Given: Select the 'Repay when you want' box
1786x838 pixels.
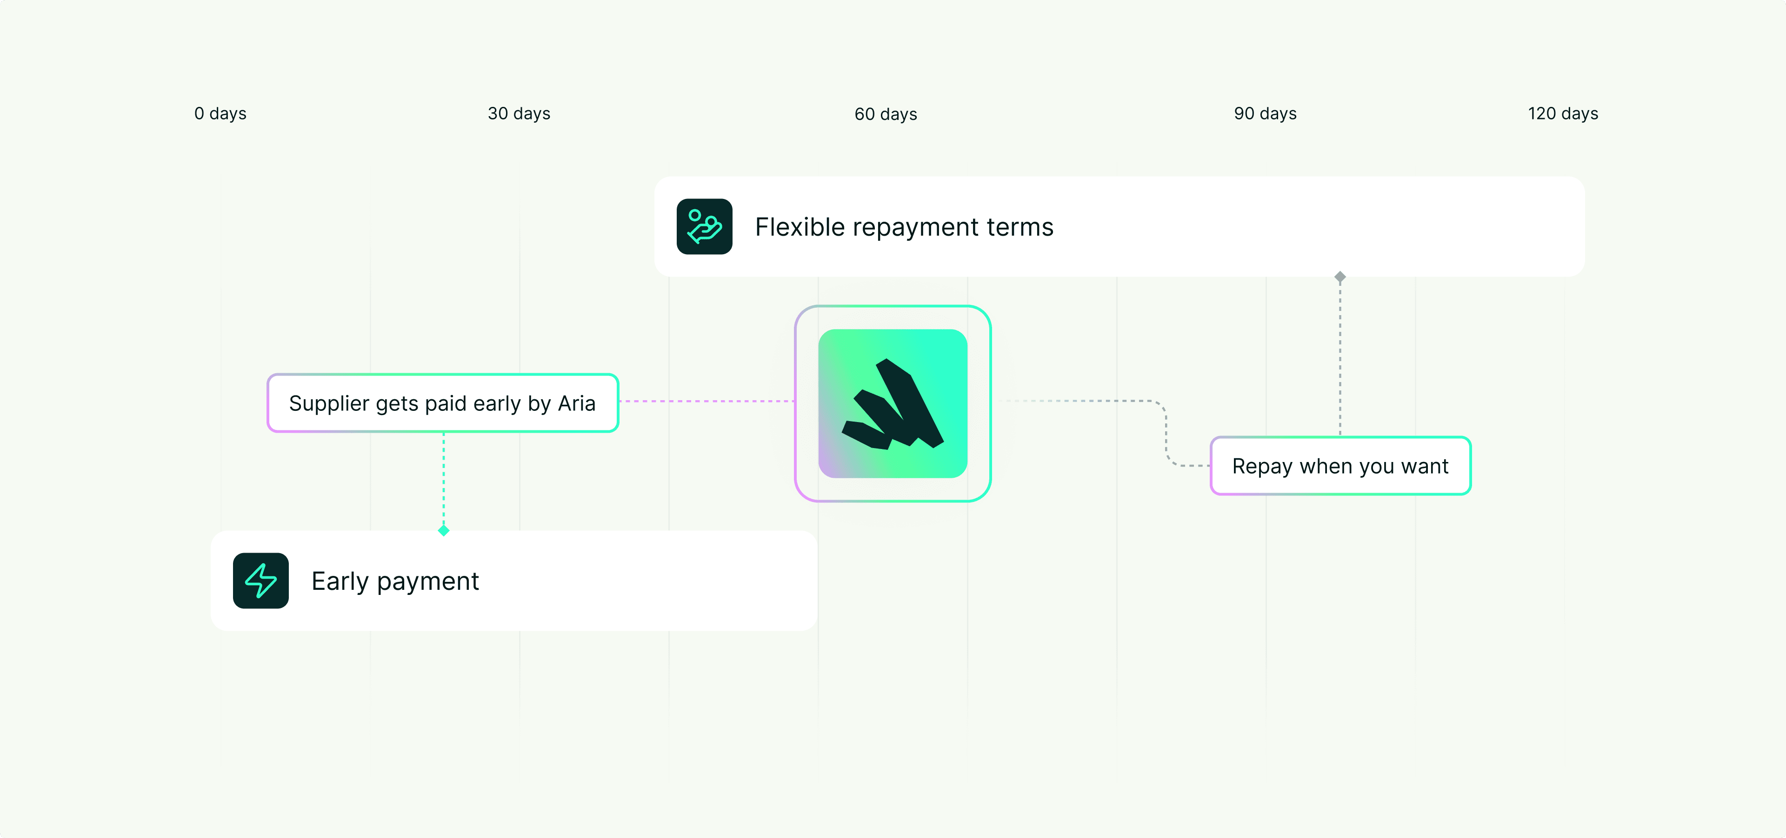Looking at the screenshot, I should 1340,466.
